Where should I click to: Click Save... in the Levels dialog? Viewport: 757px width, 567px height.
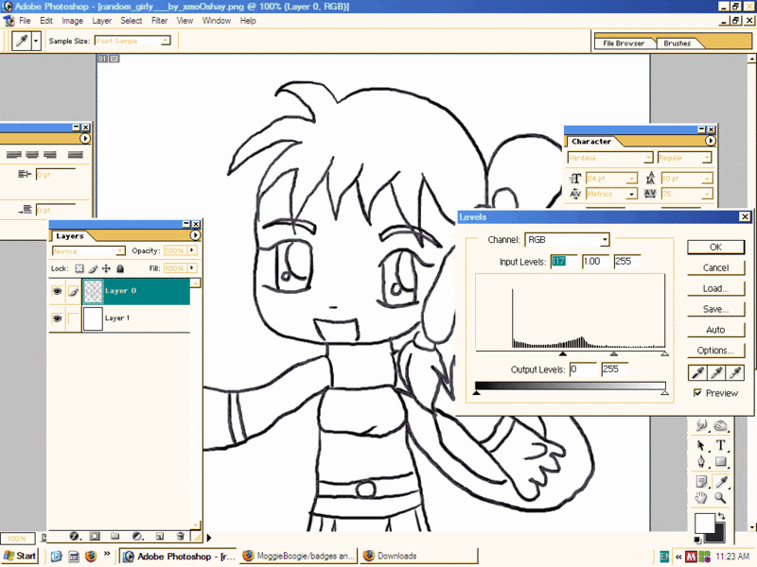715,309
